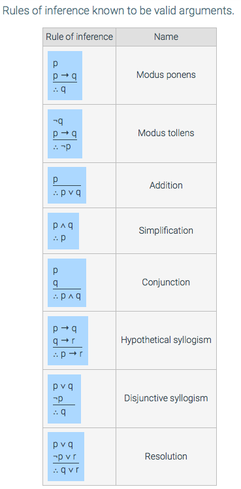Select the 'Addition' name text
Viewport: 241px width, 489px height.
pyautogui.click(x=166, y=185)
